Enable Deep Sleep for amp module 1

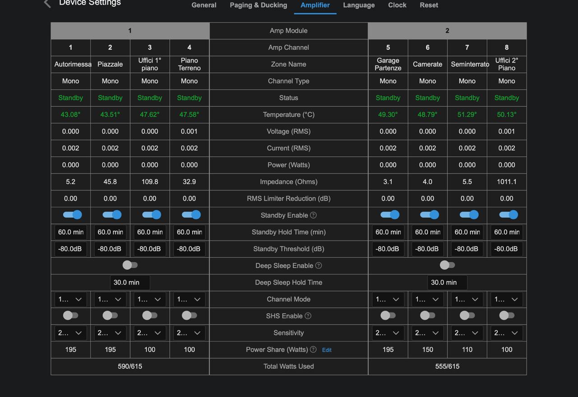pos(130,265)
